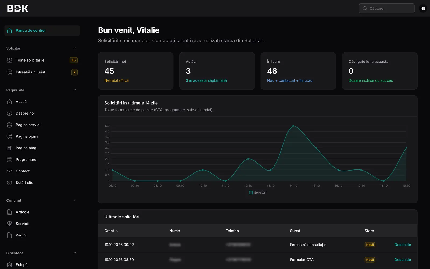
Task: Collapse the Pagini site section
Action: pyautogui.click(x=75, y=90)
